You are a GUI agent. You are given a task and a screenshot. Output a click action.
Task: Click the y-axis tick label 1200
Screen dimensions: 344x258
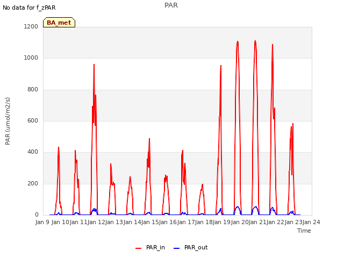31,26
